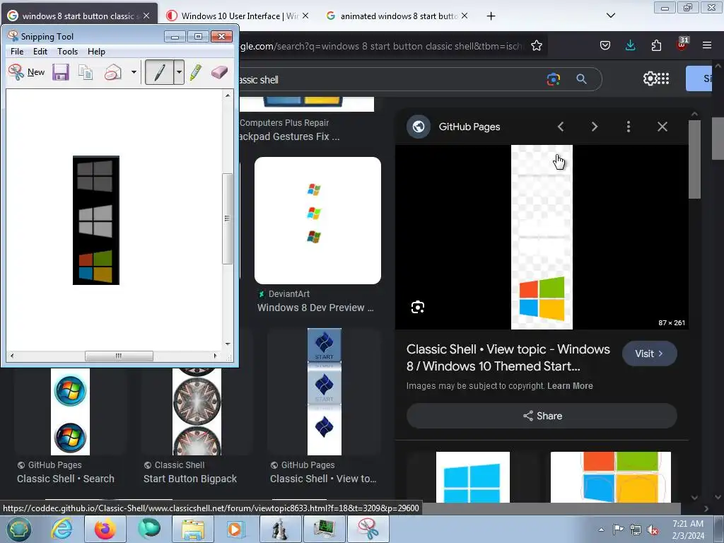Viewport: 724px width, 543px height.
Task: Bookmark this page with star icon
Action: [536, 46]
